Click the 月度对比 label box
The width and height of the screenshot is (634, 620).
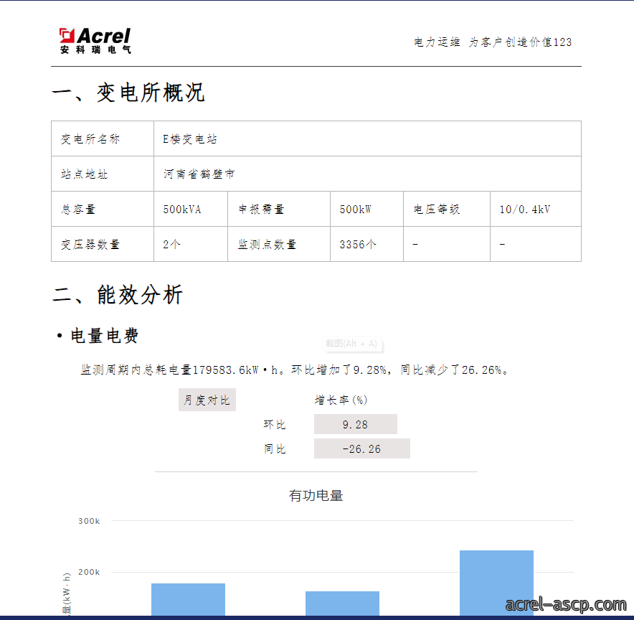click(207, 400)
